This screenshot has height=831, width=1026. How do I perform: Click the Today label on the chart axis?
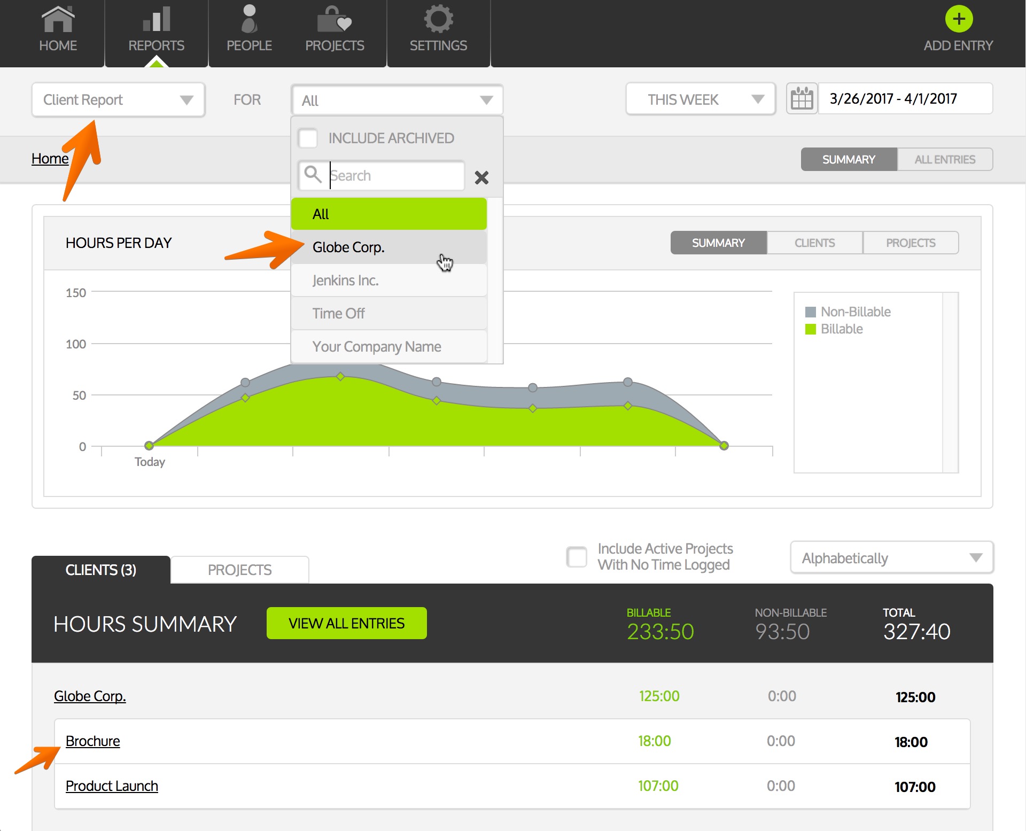[150, 462]
